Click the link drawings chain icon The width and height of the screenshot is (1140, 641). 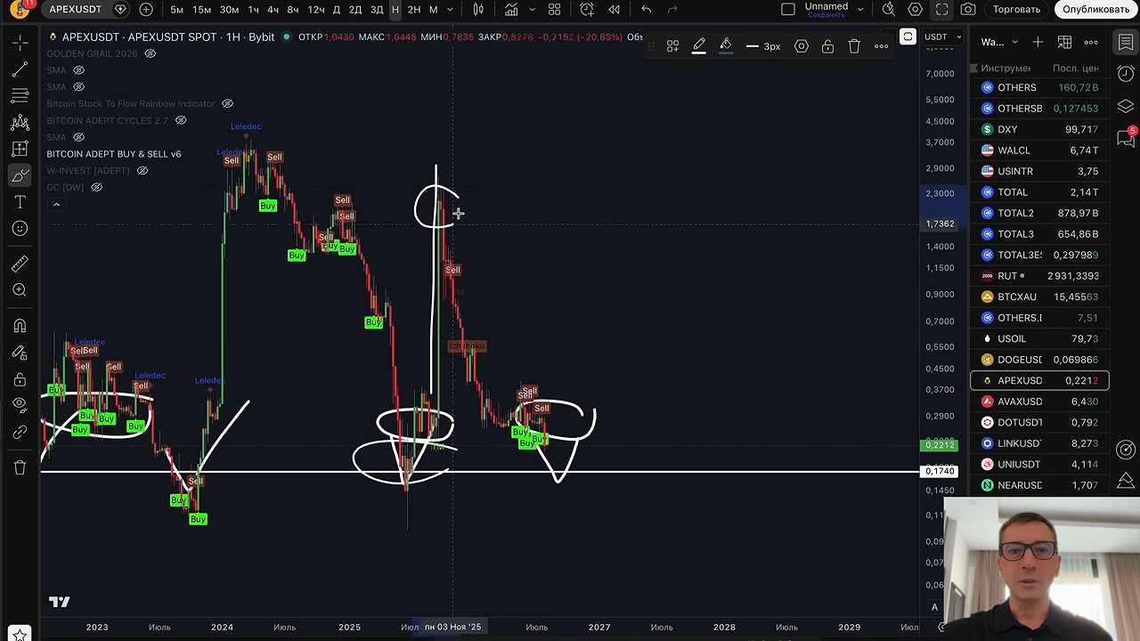[x=20, y=433]
